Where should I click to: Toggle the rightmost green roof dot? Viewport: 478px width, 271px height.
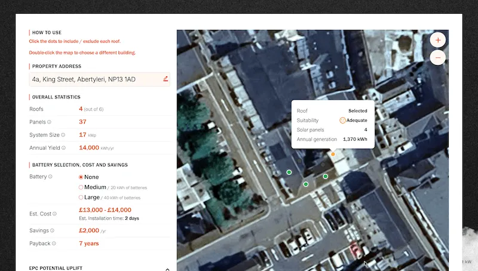(325, 176)
